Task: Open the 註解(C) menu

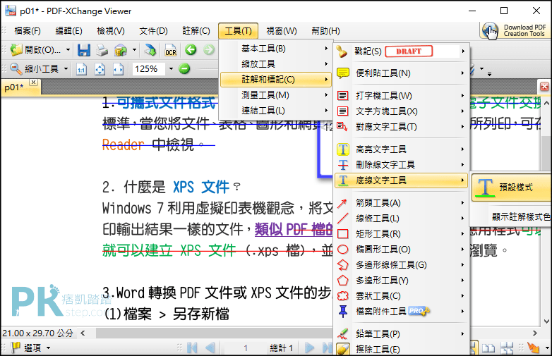Action: (x=196, y=31)
